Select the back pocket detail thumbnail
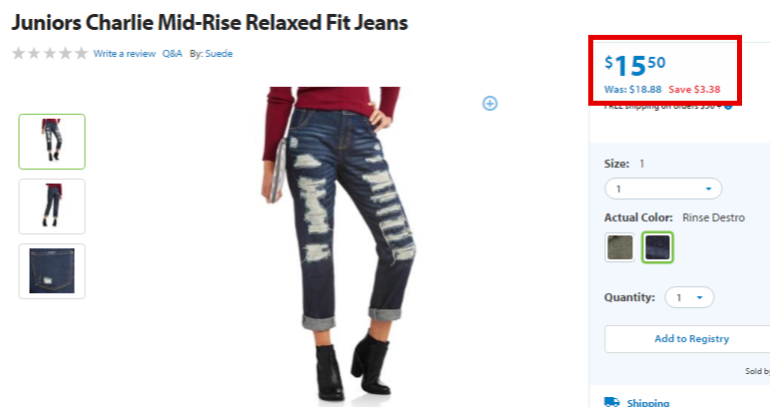770x407 pixels. pos(52,271)
